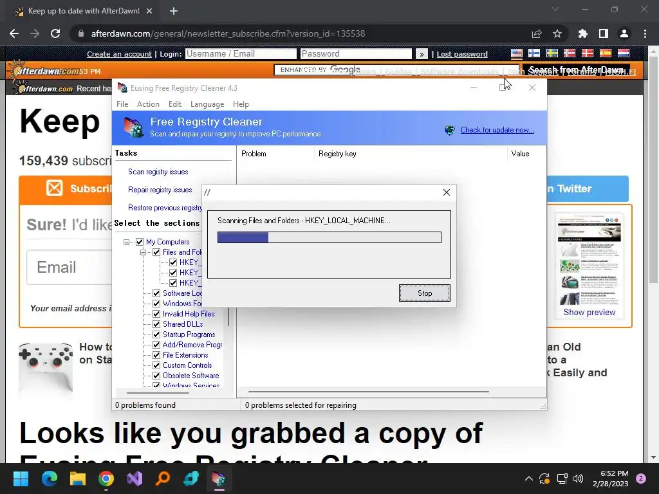Image resolution: width=659 pixels, height=494 pixels.
Task: Click the Password field on AfterDawn
Action: [x=356, y=54]
